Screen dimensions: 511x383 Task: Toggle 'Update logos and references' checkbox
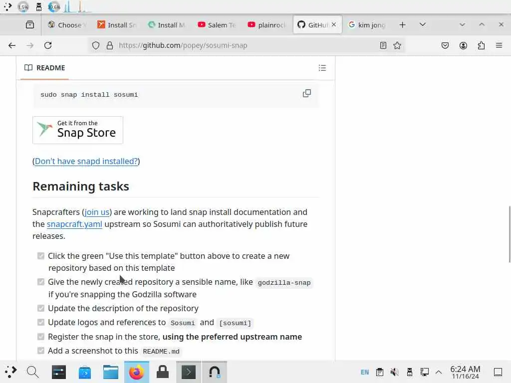click(x=41, y=323)
